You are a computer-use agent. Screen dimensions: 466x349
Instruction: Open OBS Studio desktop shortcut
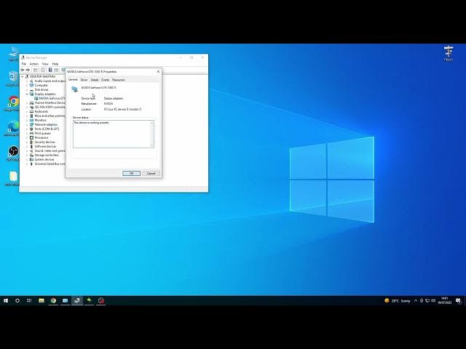12,152
